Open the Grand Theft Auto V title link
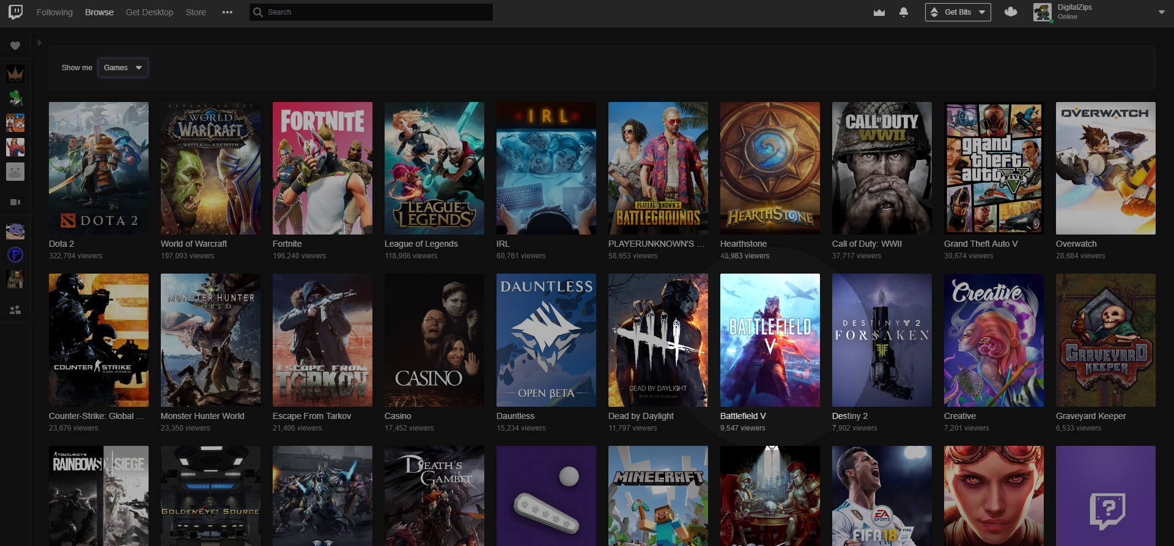 coord(981,244)
